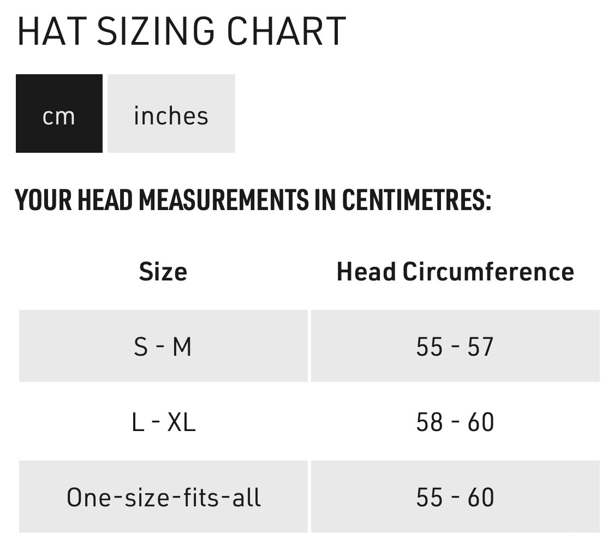Click the word CHART in the title
614x550 pixels.
pyautogui.click(x=287, y=31)
